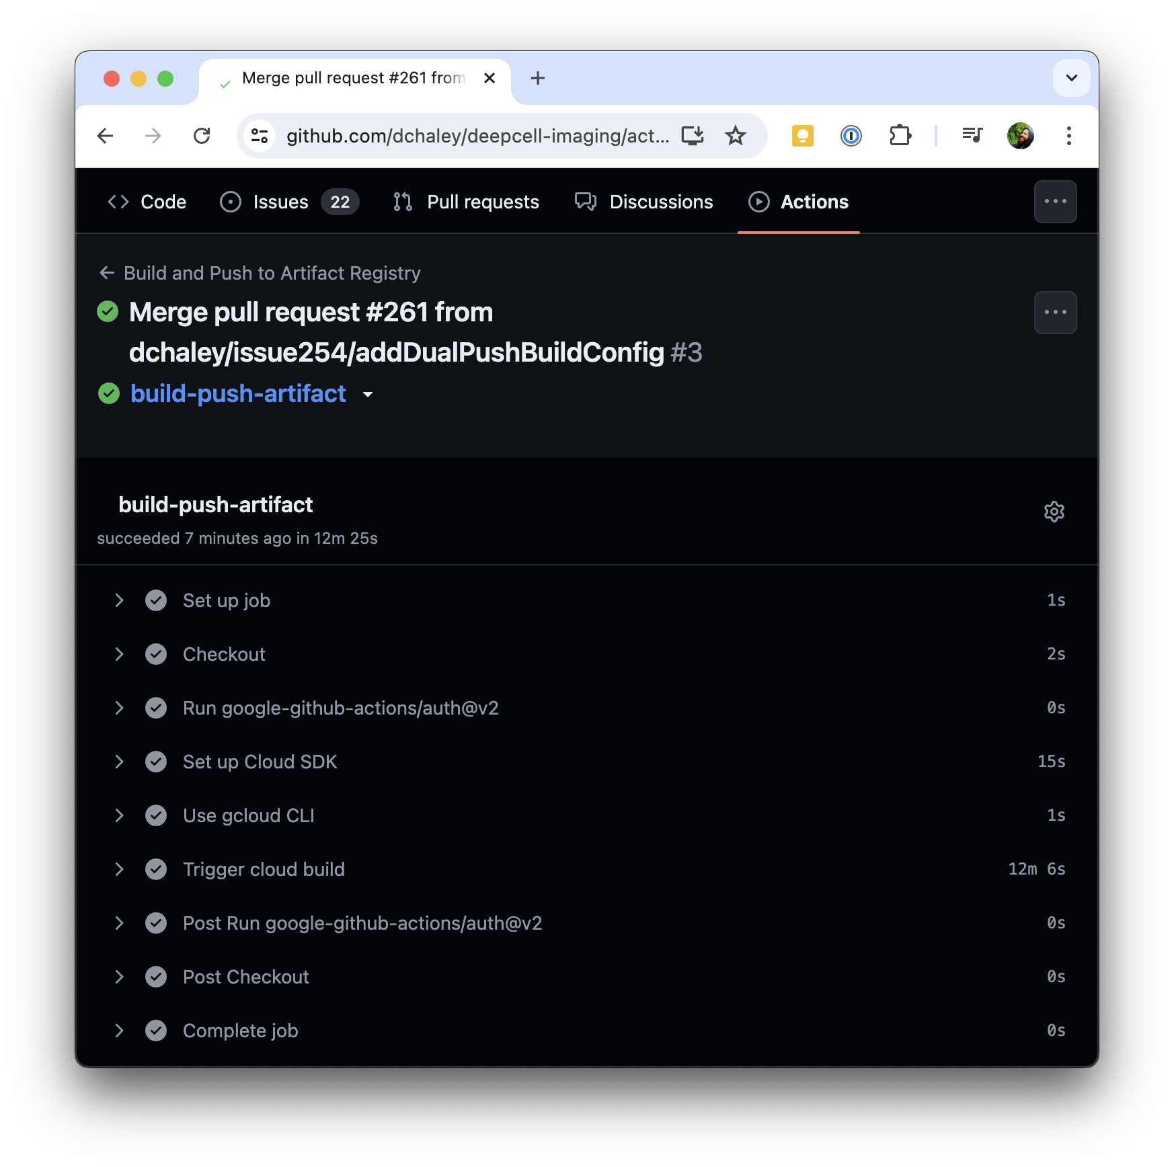The height and width of the screenshot is (1167, 1174).
Task: Click the back arrow to Build and Push workflow
Action: 107,273
